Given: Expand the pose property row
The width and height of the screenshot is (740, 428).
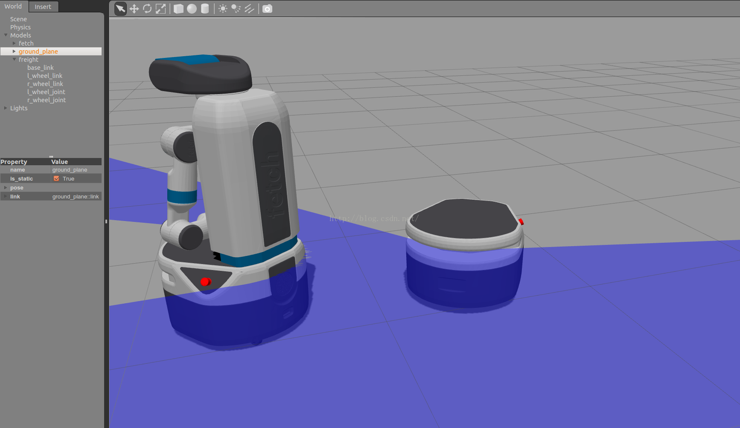Looking at the screenshot, I should 6,187.
